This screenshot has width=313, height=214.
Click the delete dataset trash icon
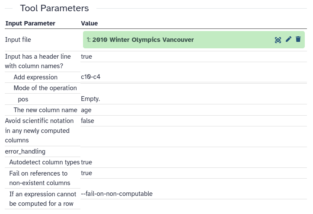[x=298, y=40]
